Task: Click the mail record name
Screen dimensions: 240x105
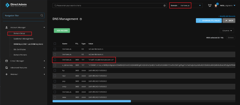Action: [64, 76]
